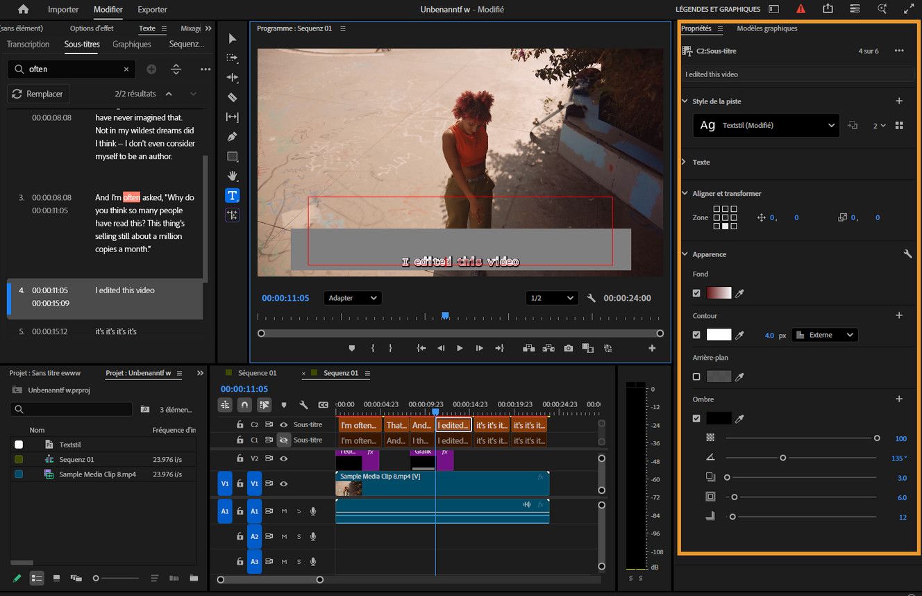Select the Hand tool

click(x=232, y=175)
